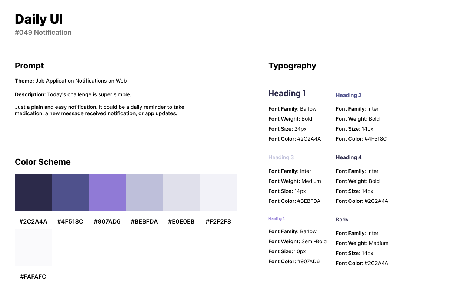The width and height of the screenshot is (474, 308).
Task: Select the #FAFAFC near-white swatch
Action: 33,247
